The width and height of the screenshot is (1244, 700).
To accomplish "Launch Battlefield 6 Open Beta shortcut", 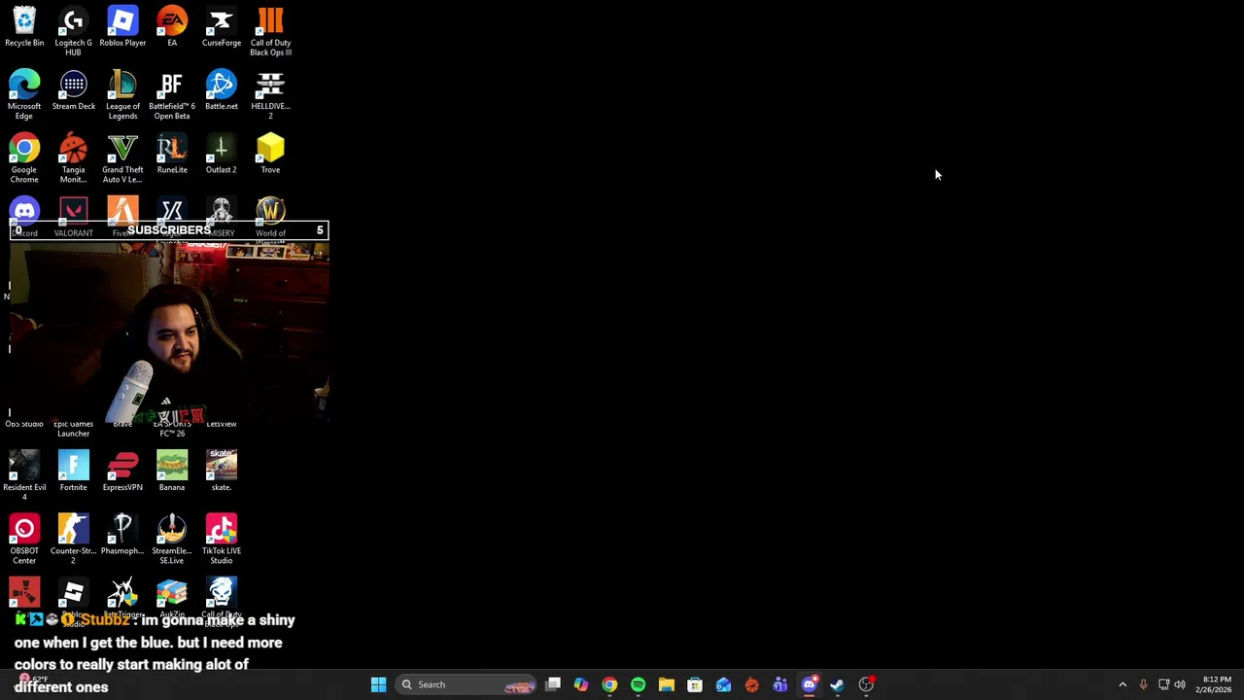I will tap(172, 95).
